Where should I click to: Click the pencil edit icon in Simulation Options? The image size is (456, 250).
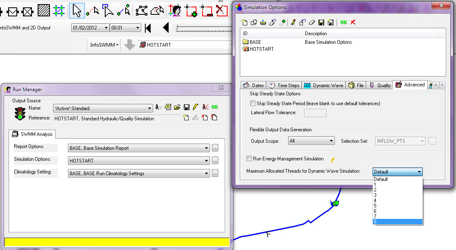point(293,22)
